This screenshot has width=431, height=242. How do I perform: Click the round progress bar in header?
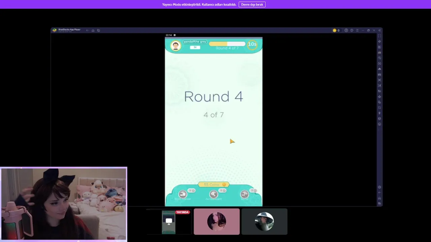(x=227, y=44)
